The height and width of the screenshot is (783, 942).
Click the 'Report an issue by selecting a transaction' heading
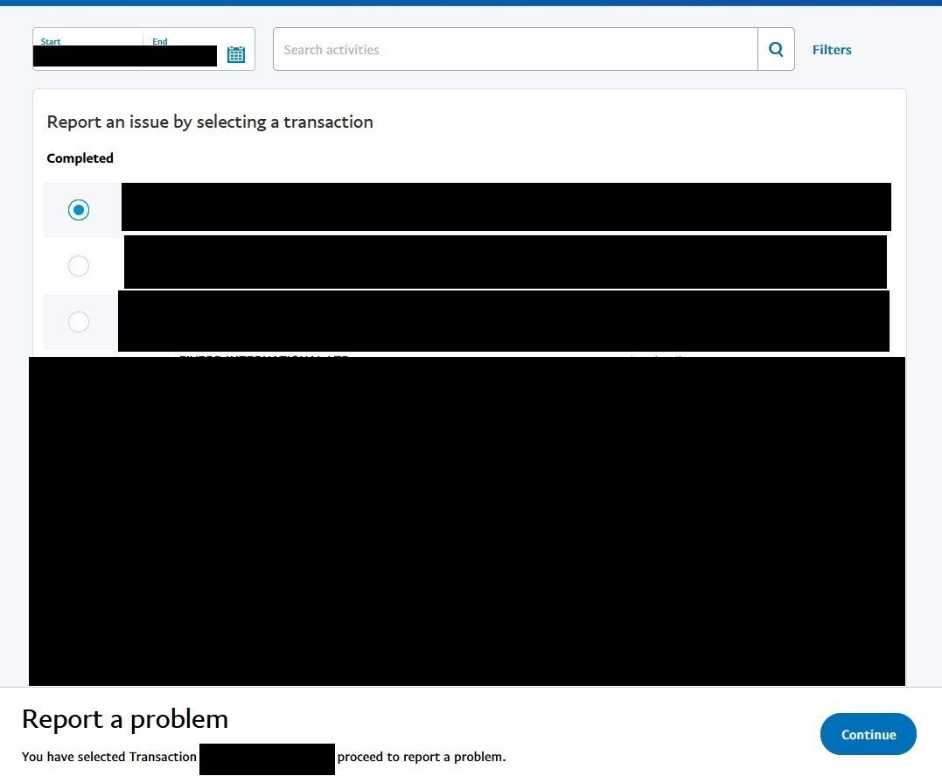(210, 122)
